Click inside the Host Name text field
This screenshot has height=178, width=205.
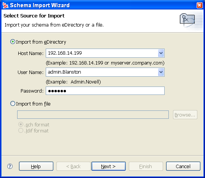point(102,53)
